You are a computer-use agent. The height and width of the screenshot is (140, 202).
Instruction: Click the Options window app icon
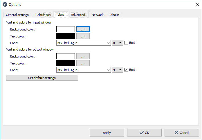point(5,5)
